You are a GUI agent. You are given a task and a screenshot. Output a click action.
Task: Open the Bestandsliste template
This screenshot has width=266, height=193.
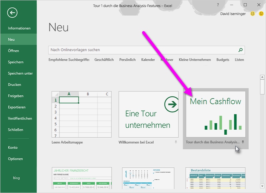(x=215, y=178)
